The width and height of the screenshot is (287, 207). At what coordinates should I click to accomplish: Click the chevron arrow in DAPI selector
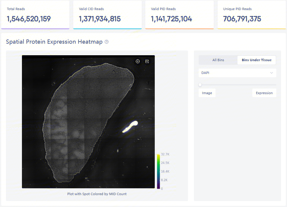(271, 73)
